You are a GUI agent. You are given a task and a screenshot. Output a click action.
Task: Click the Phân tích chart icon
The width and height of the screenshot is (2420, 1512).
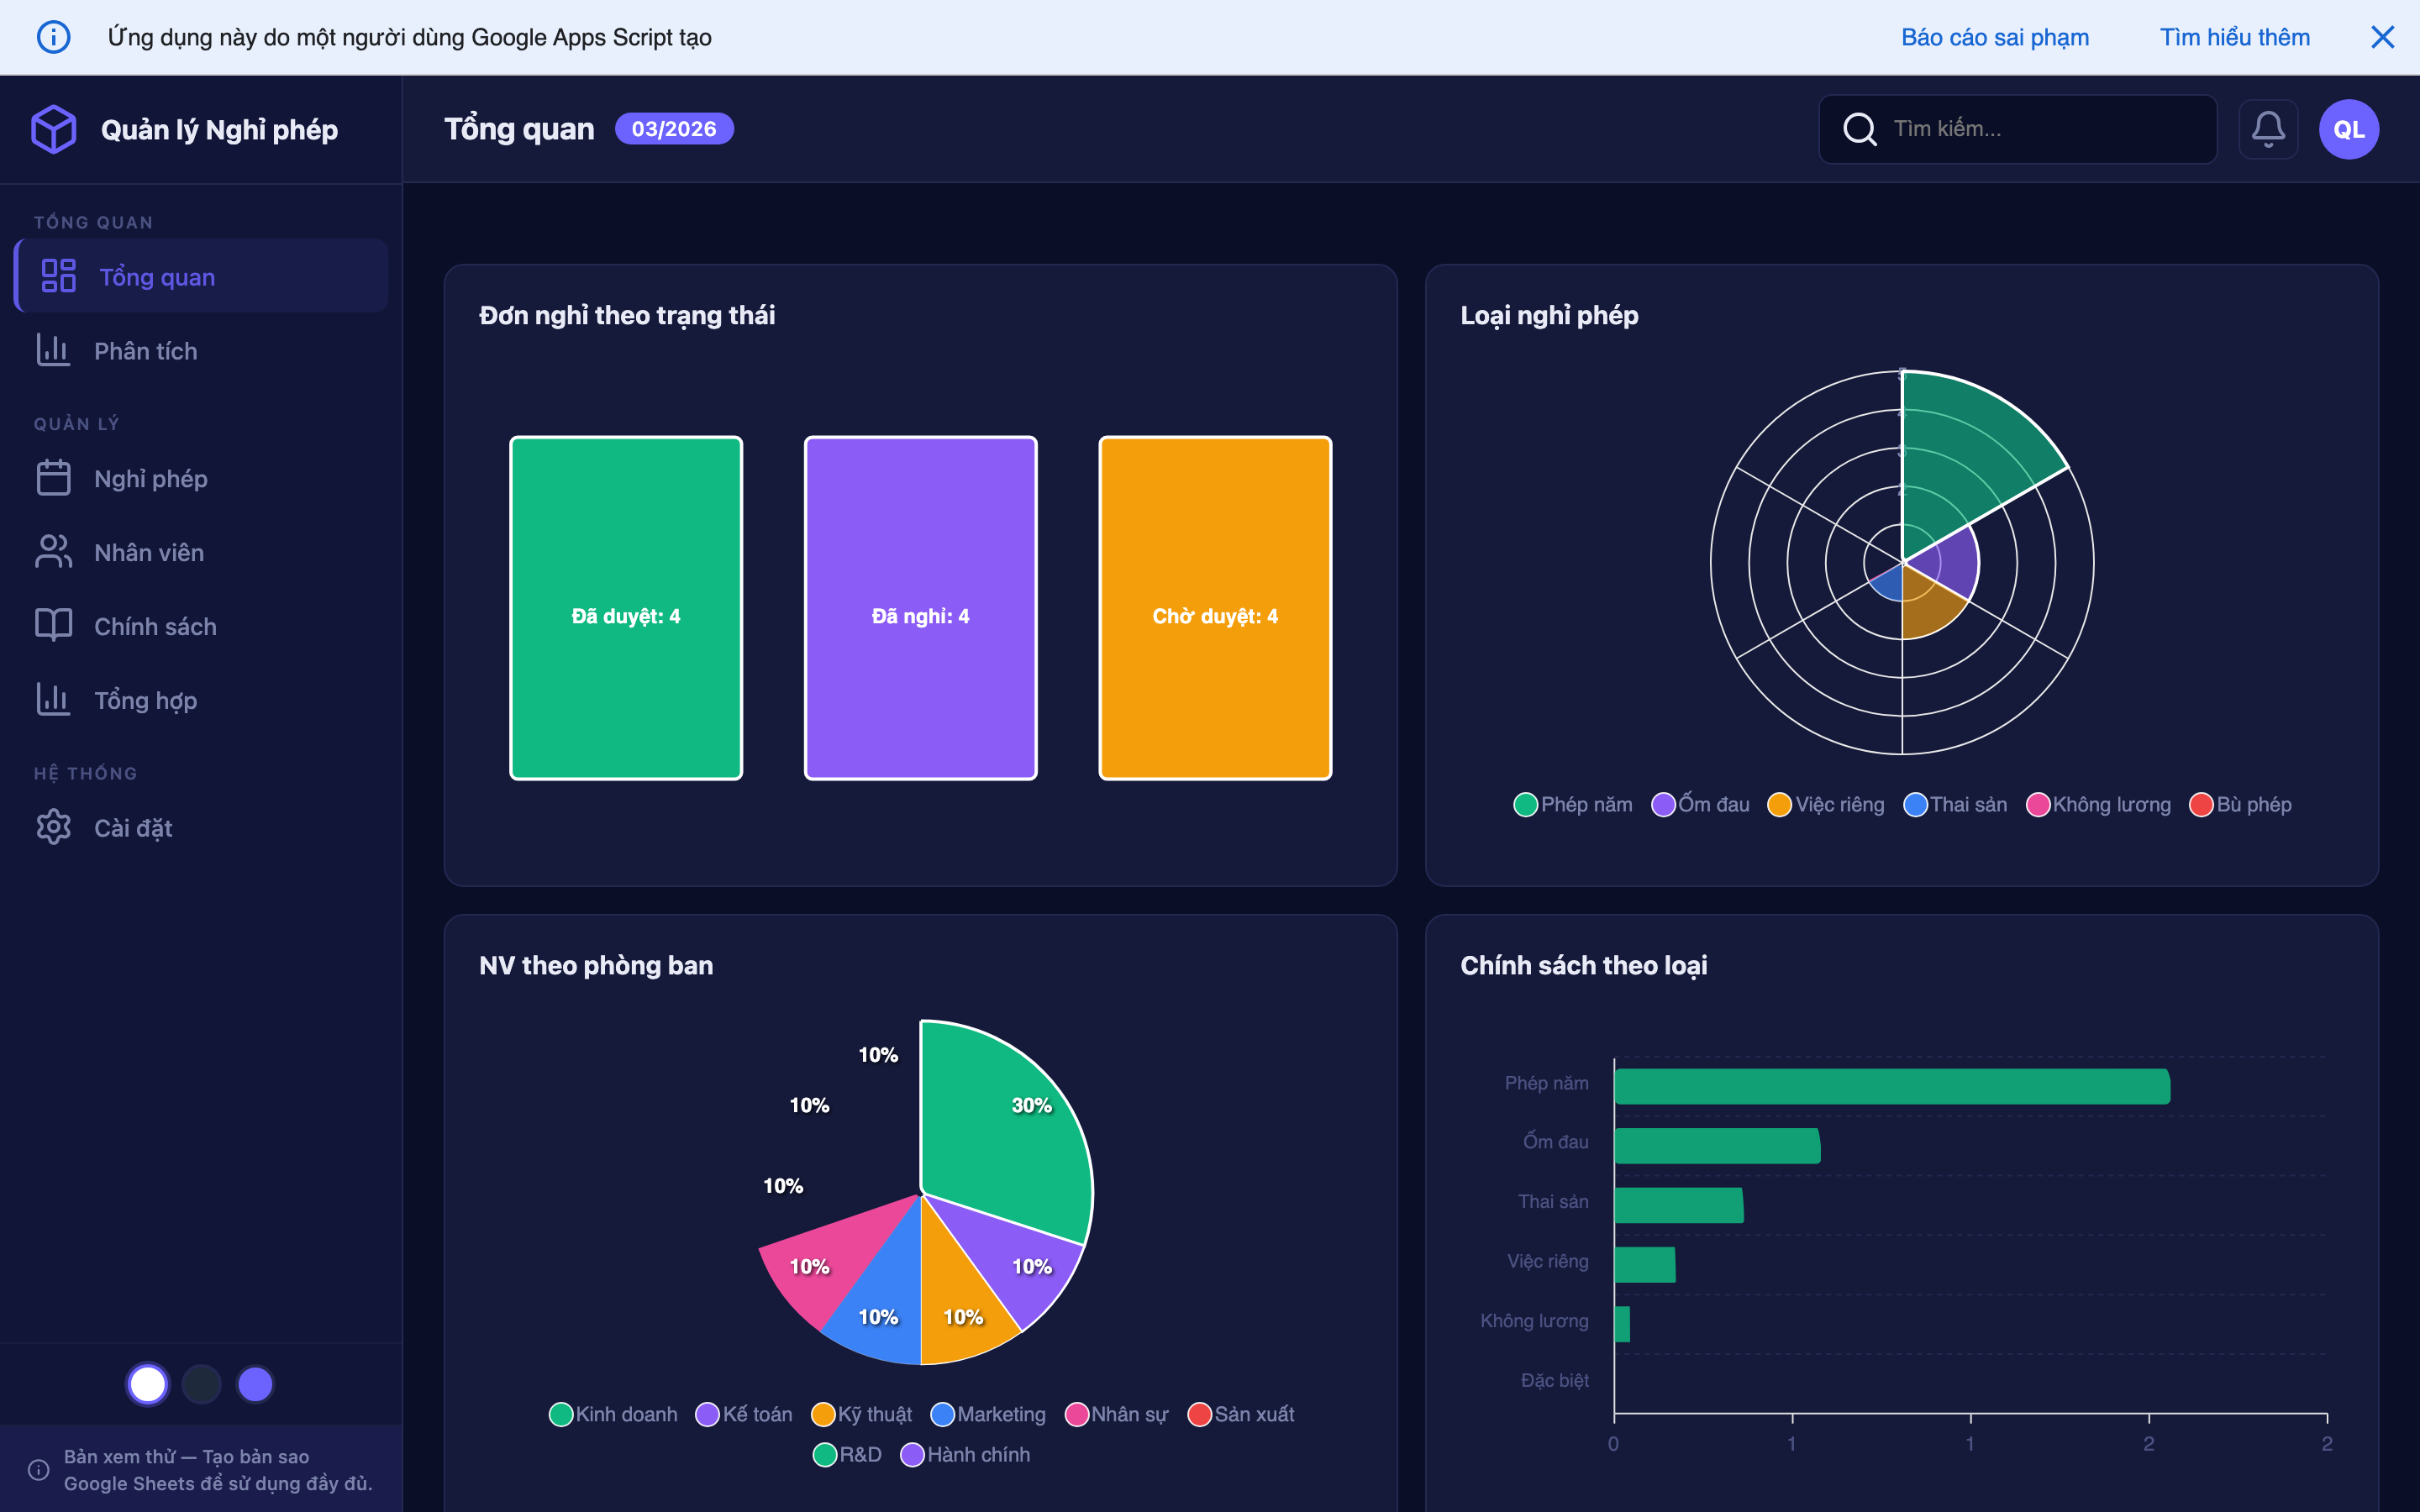(x=54, y=351)
